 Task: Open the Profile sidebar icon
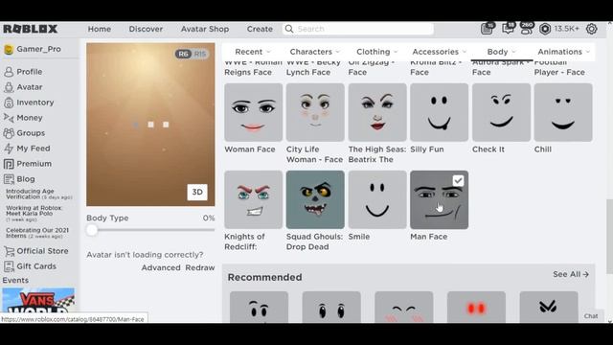pyautogui.click(x=9, y=72)
